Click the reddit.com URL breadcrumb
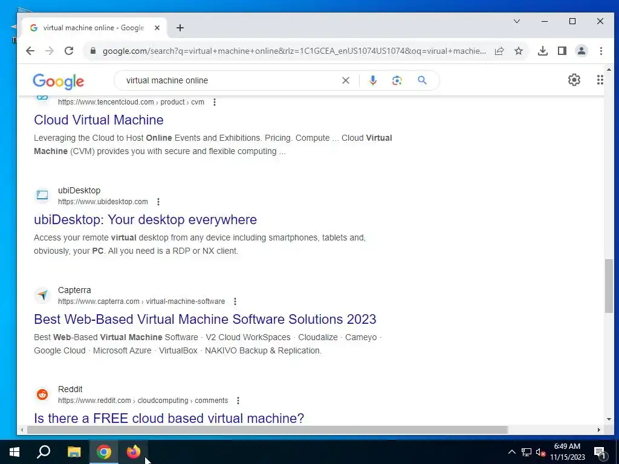This screenshot has width=619, height=464. (x=143, y=401)
